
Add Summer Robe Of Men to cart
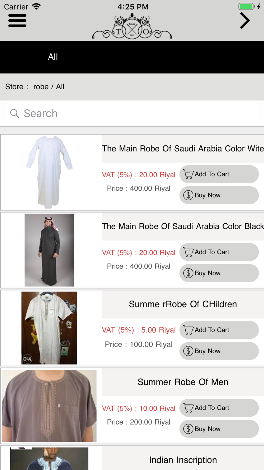pyautogui.click(x=219, y=408)
